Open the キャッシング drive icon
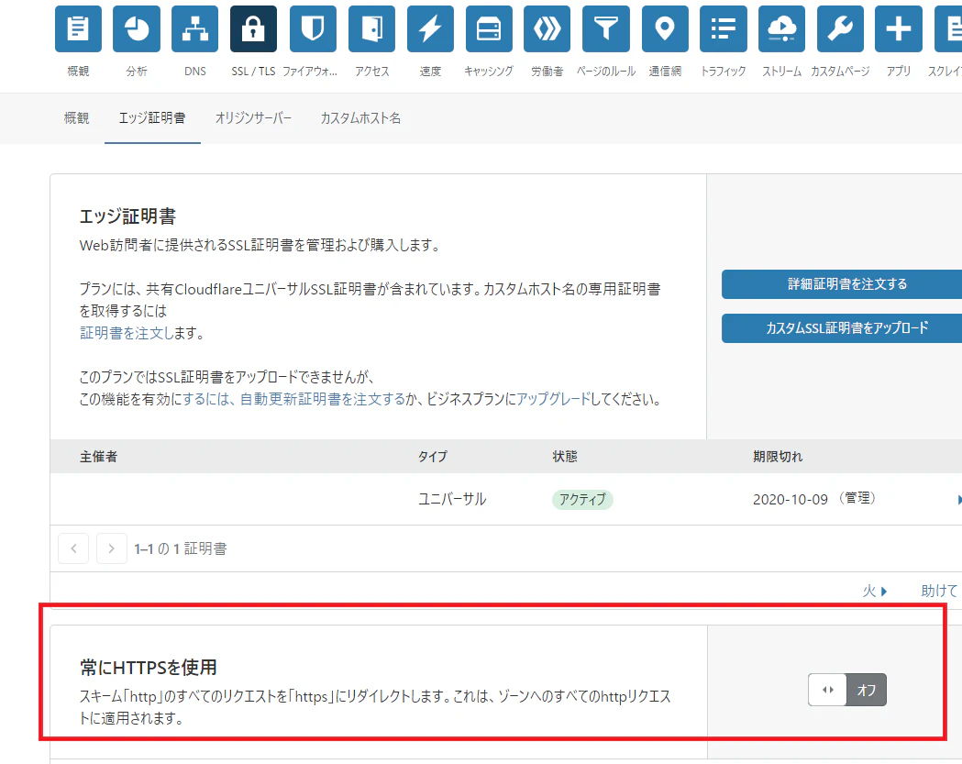 click(489, 28)
